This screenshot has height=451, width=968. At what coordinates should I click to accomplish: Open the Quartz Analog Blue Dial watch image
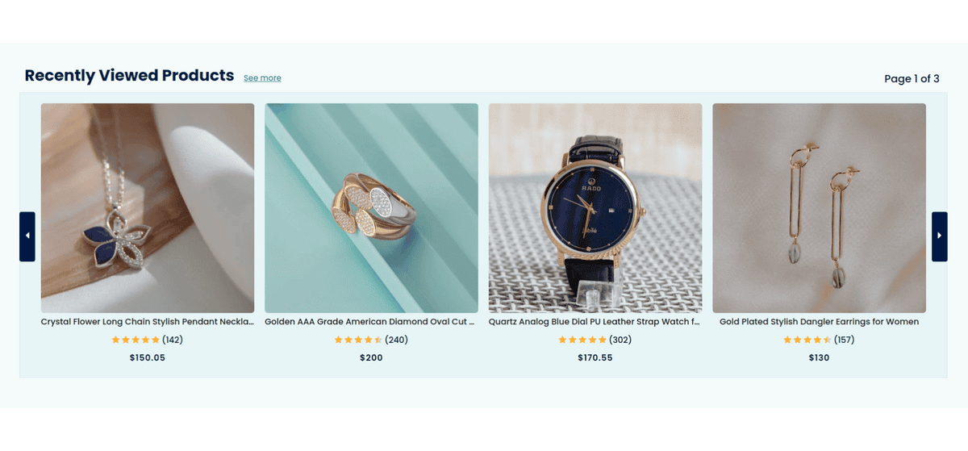click(595, 208)
